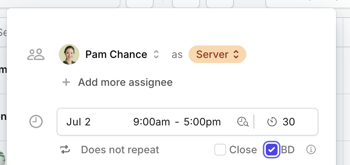Click the plus icon for adding assignees
350x165 pixels.
[x=66, y=82]
